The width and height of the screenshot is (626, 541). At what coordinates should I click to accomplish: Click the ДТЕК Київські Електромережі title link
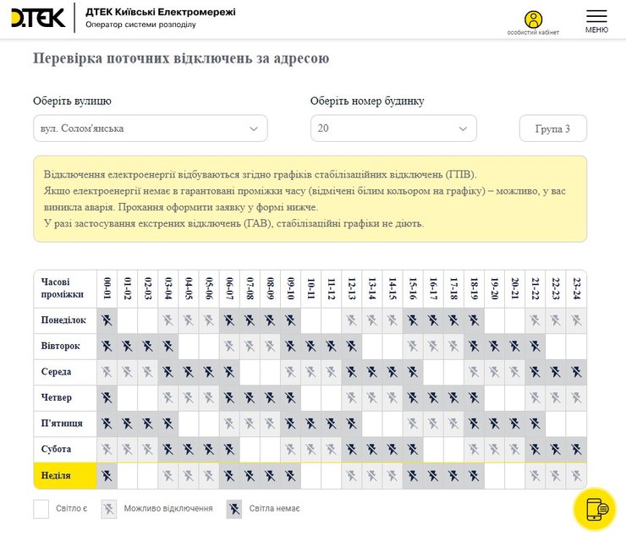pos(161,12)
